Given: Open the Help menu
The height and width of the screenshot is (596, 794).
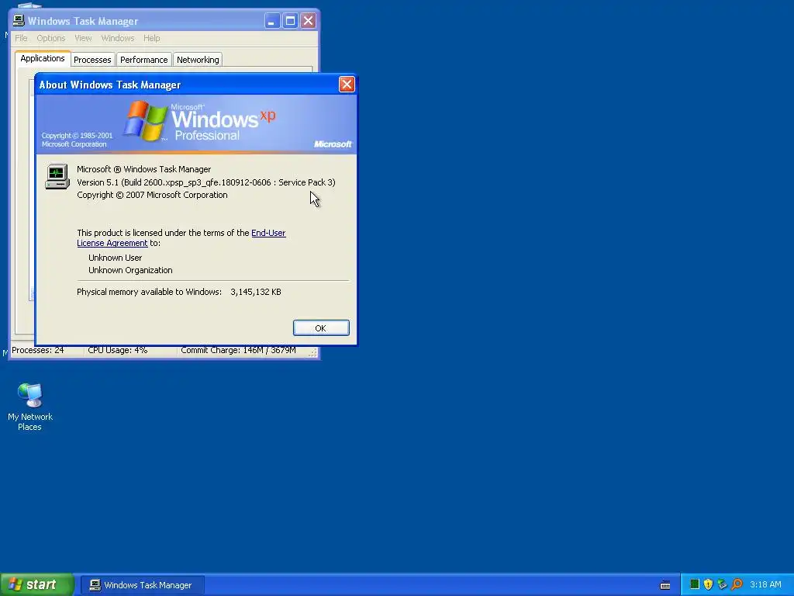Looking at the screenshot, I should tap(151, 38).
